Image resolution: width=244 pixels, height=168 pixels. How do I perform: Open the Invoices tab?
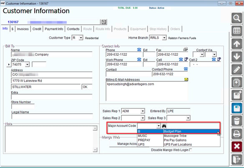pos(23,29)
